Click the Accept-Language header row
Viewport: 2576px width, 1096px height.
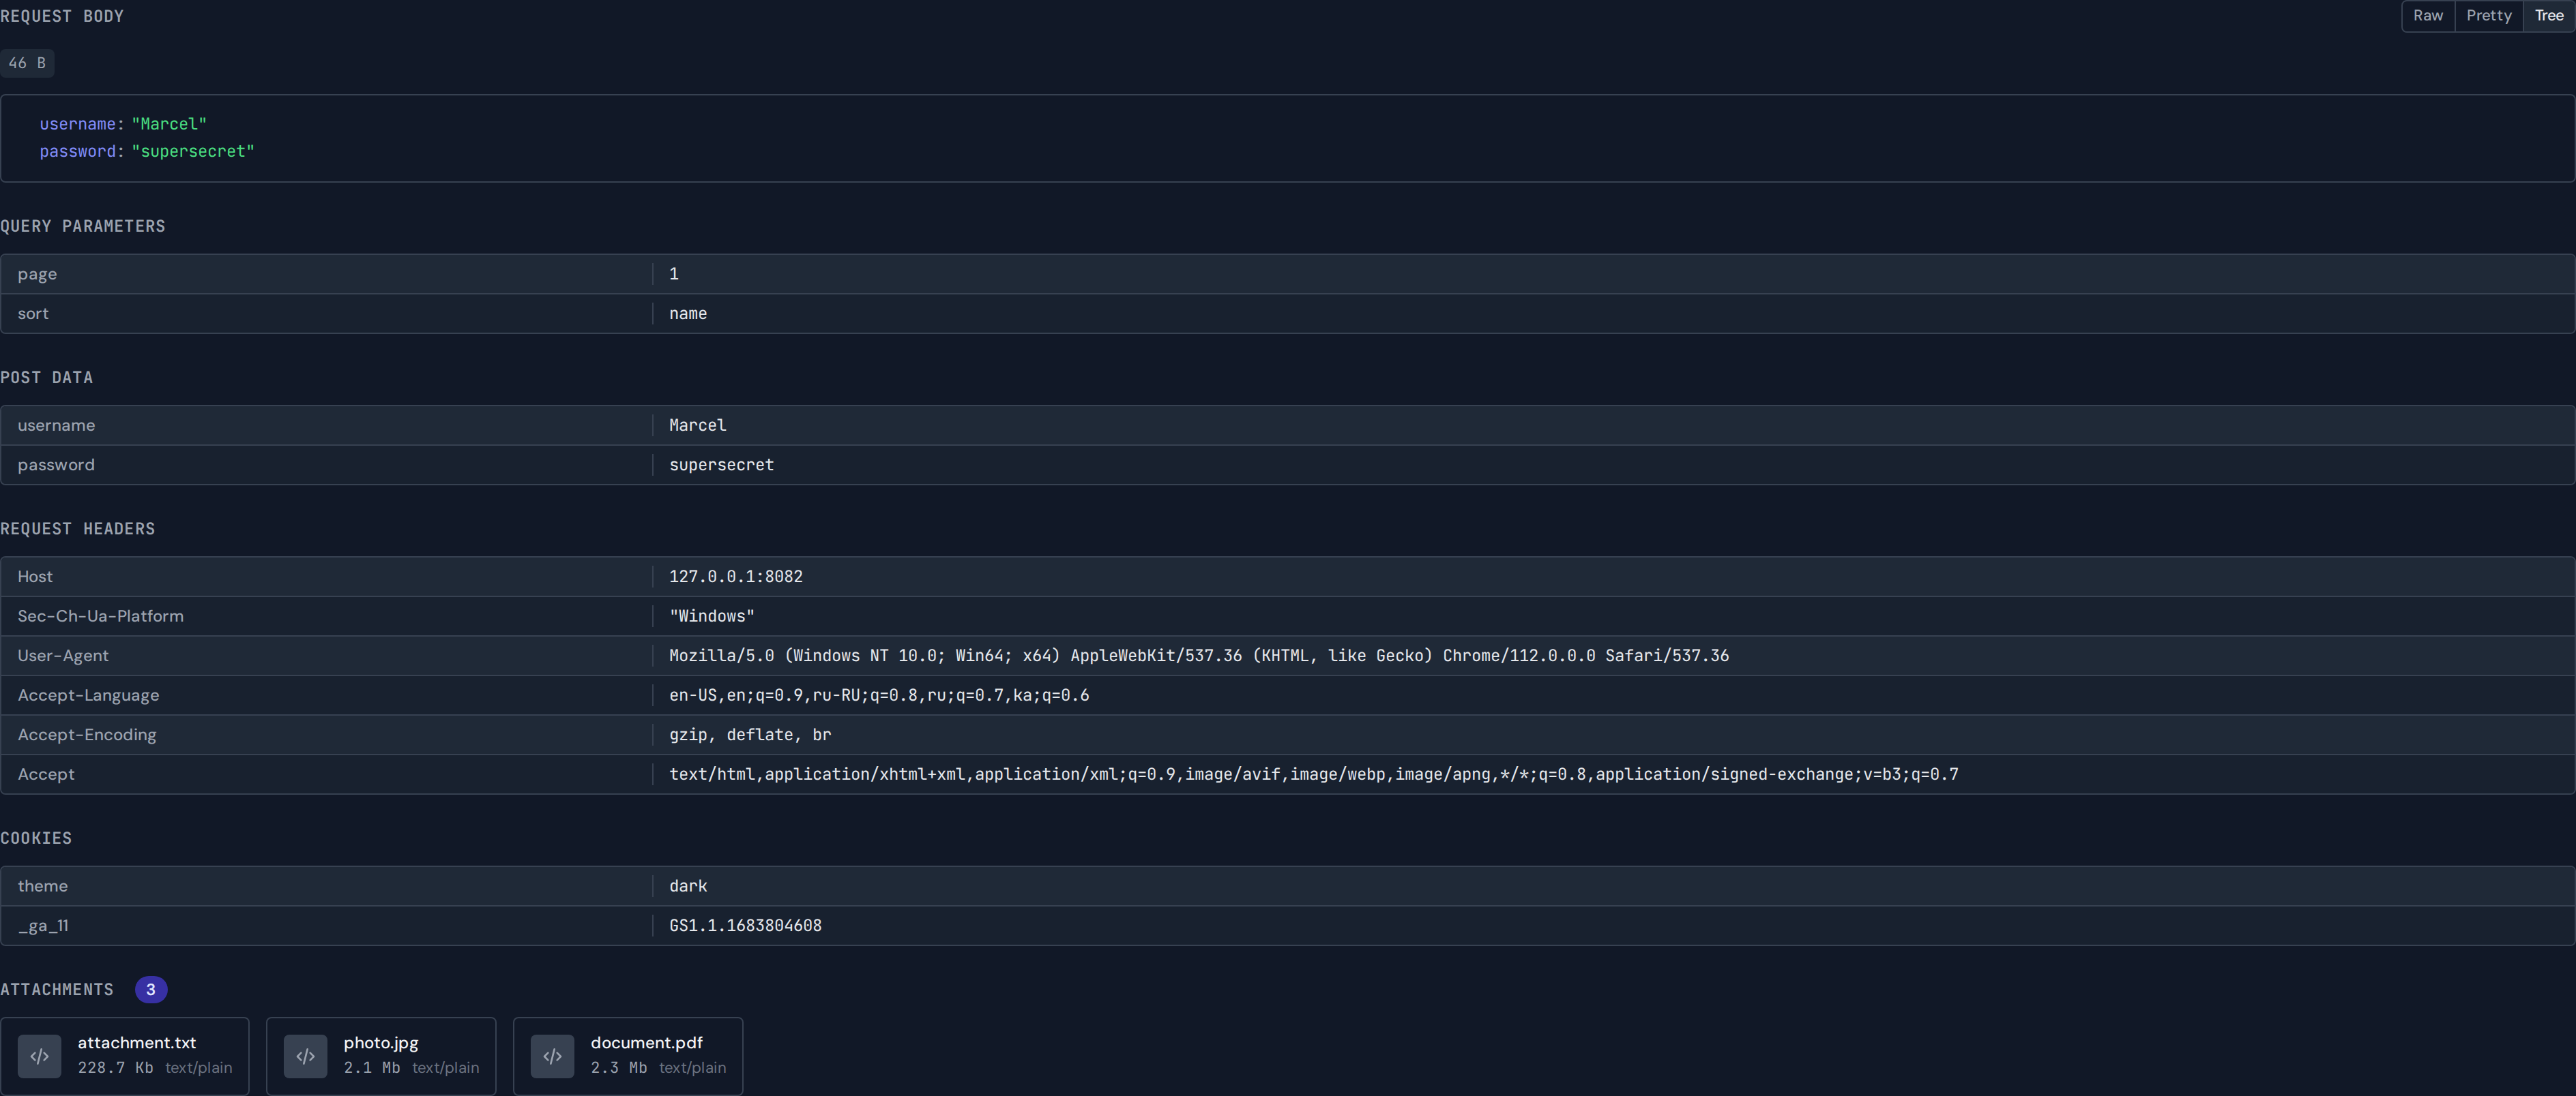tap(88, 695)
